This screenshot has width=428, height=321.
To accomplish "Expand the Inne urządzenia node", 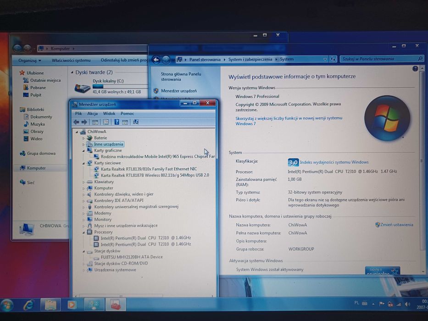I will pos(83,144).
